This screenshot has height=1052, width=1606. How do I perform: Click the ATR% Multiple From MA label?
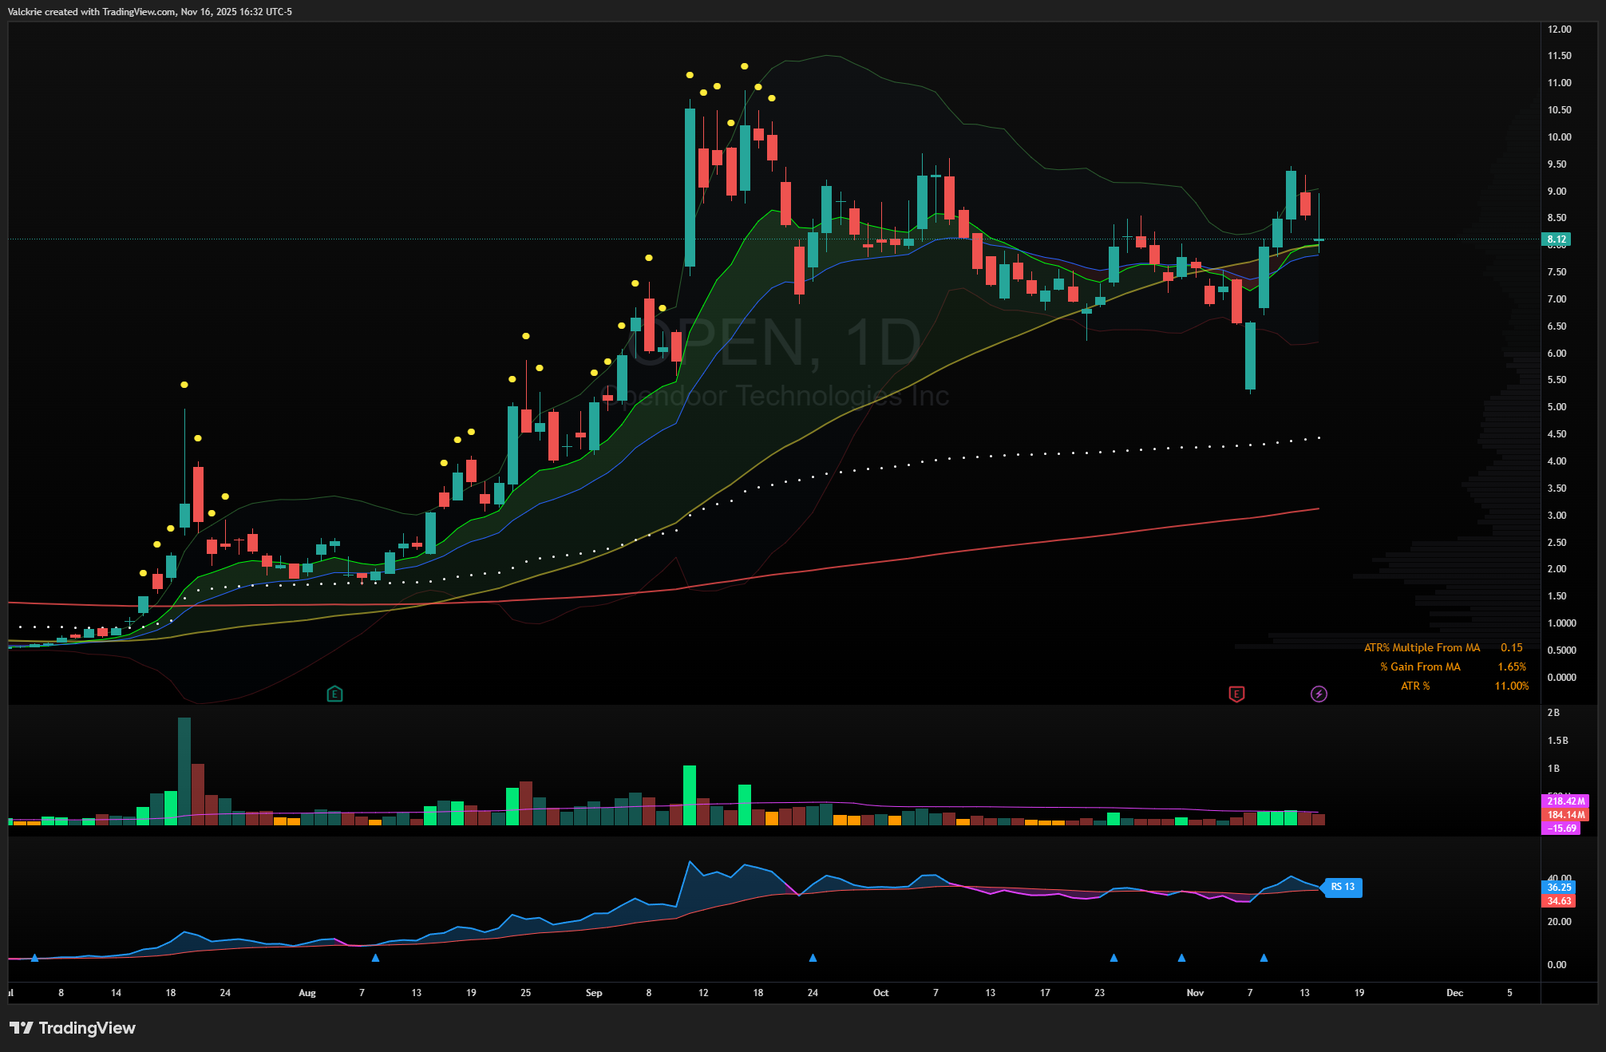1422,648
